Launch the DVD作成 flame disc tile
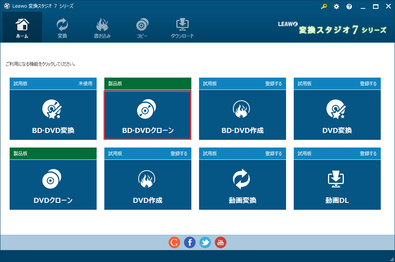The height and width of the screenshot is (262, 395). (x=148, y=185)
